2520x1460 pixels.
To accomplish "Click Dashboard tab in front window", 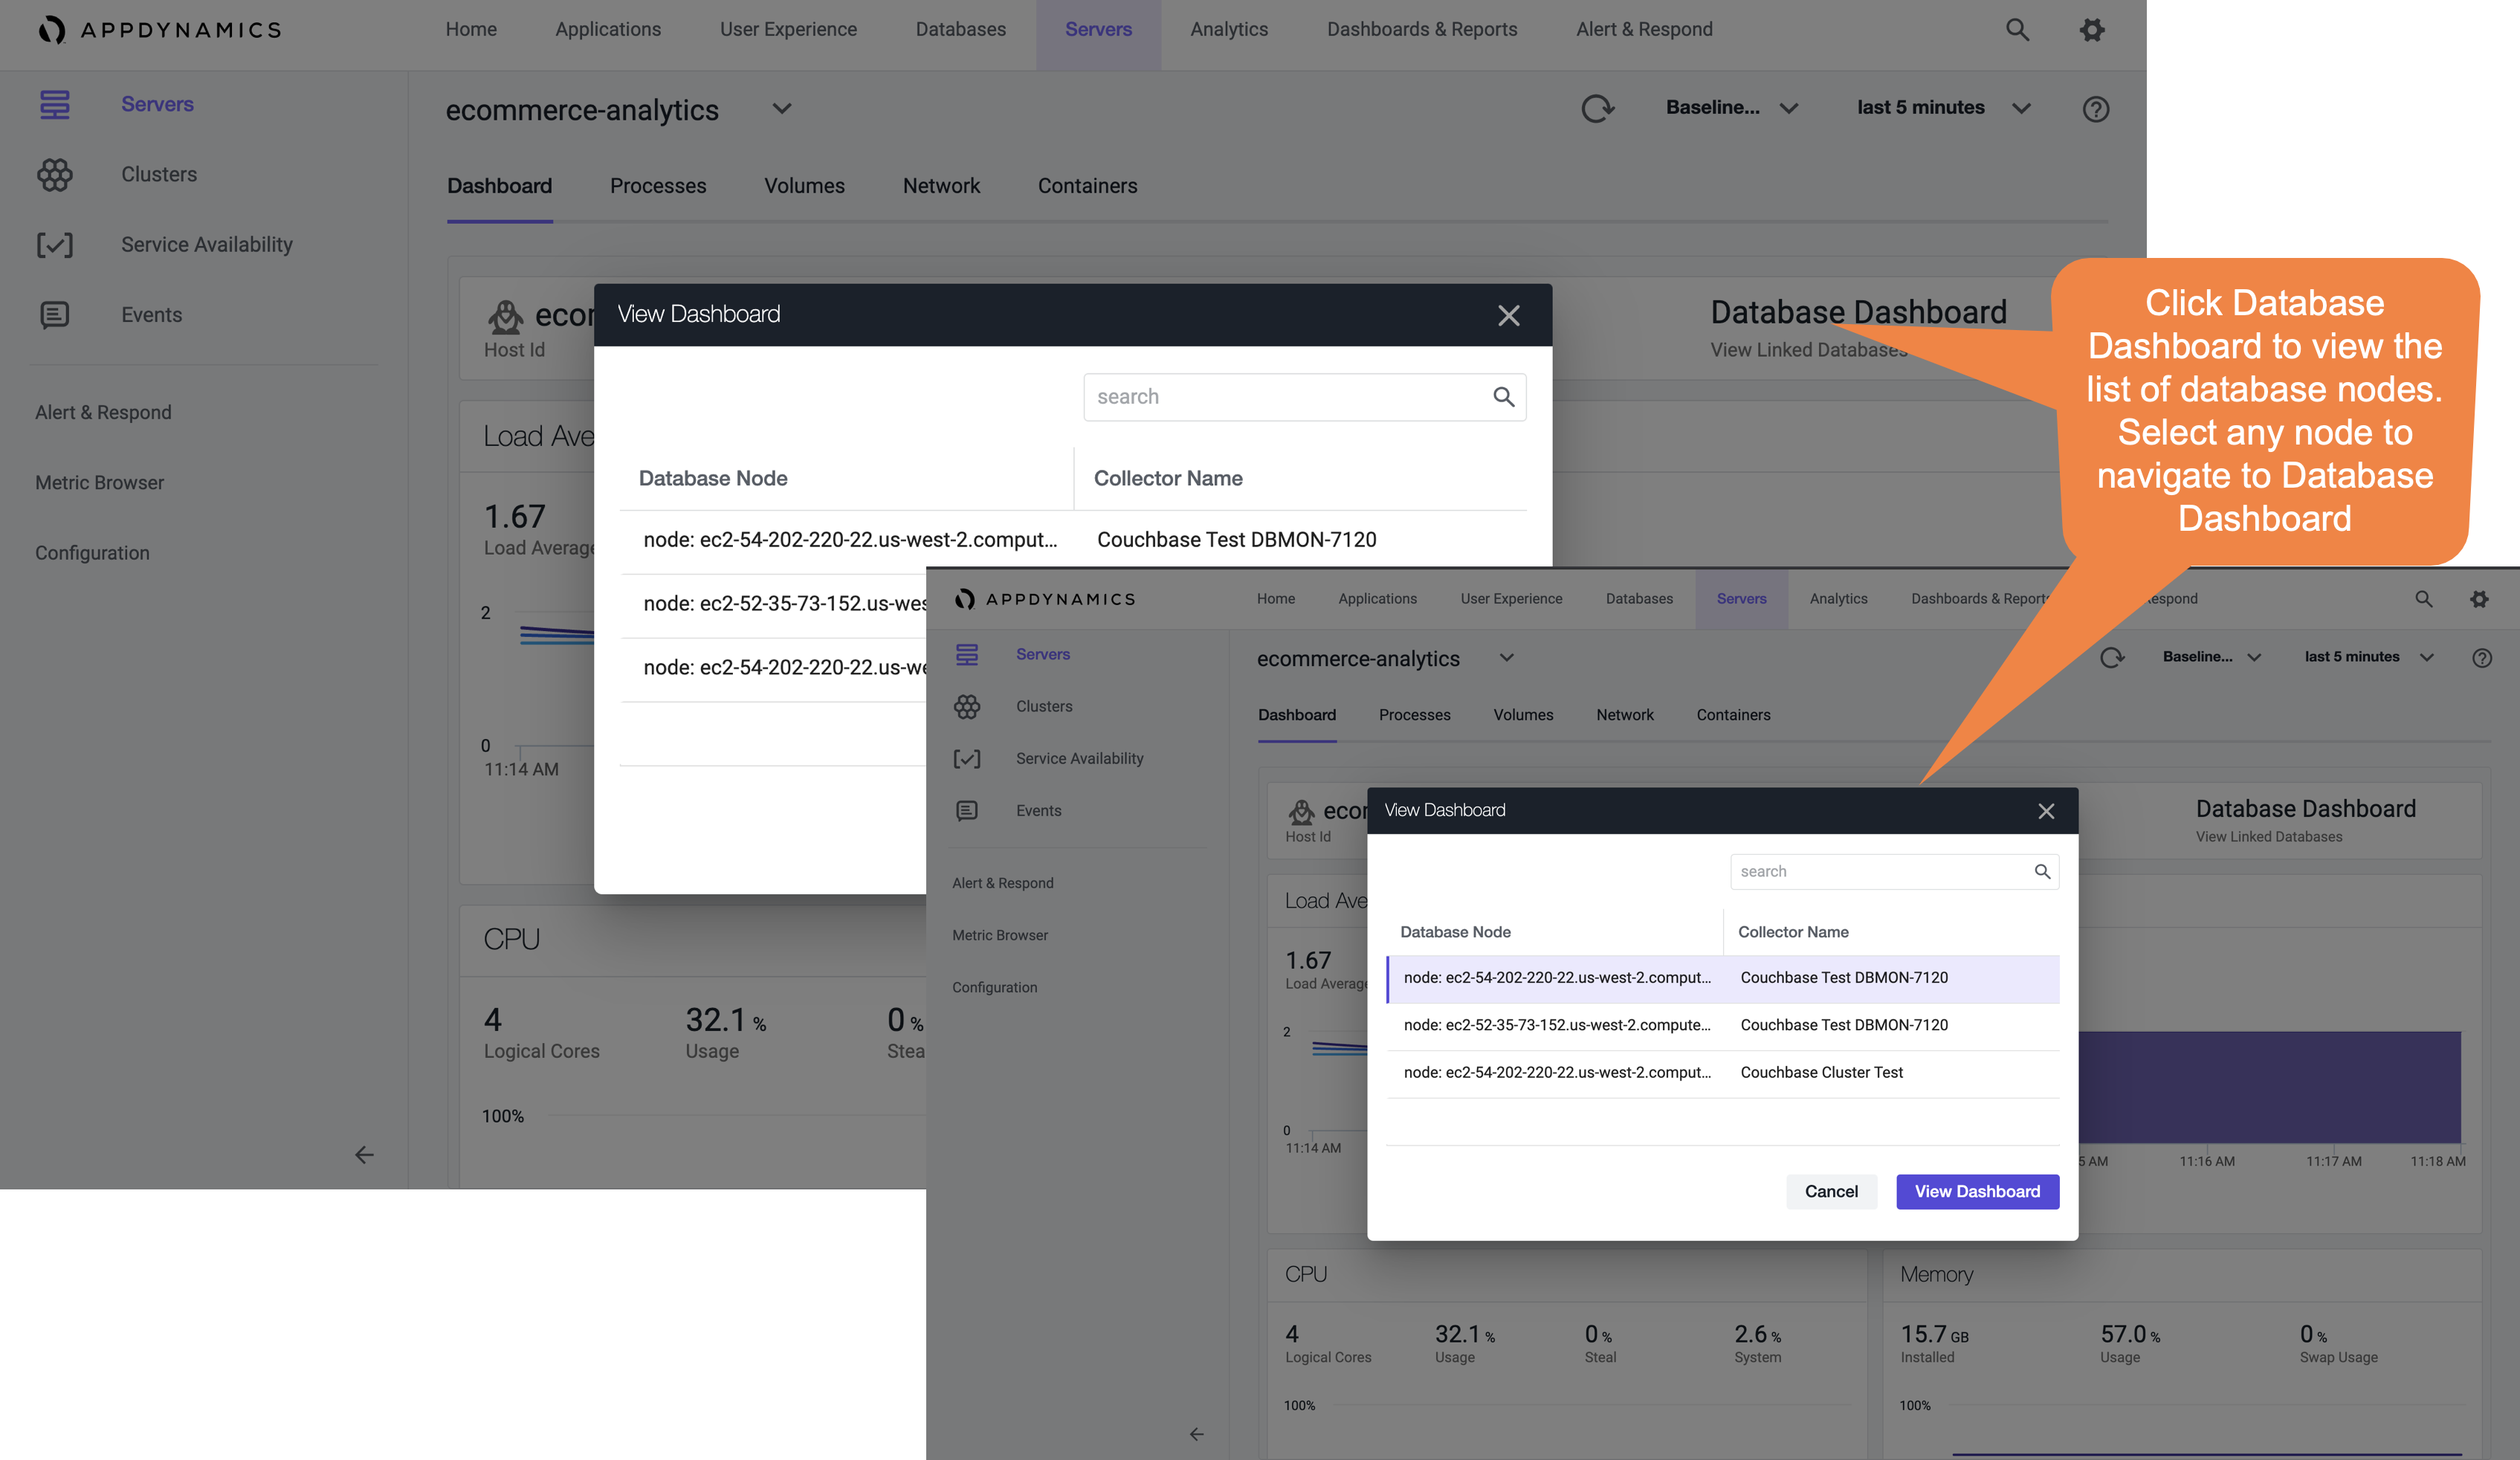I will tap(1296, 715).
